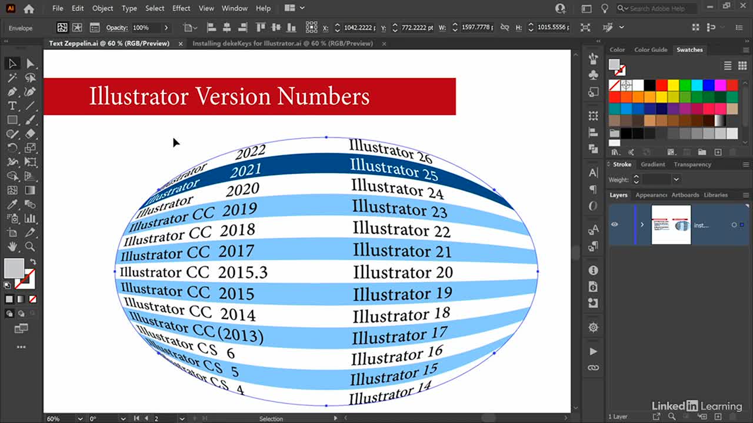Select the Blend tool
This screenshot has height=423, width=753.
click(30, 204)
